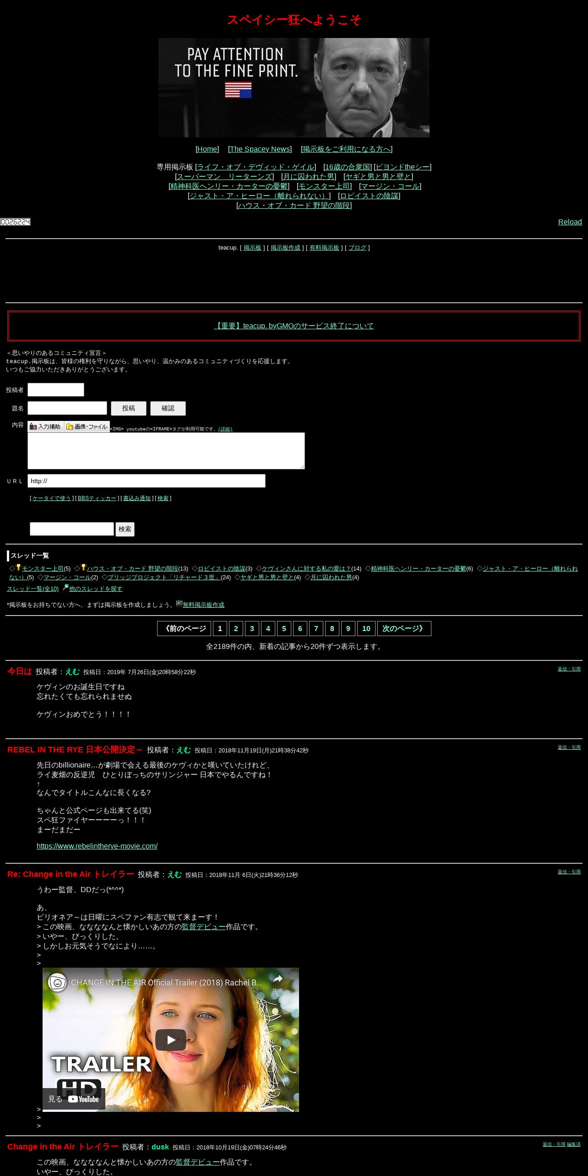Go to page 2
Viewport: 588px width, 1176px height.
236,628
